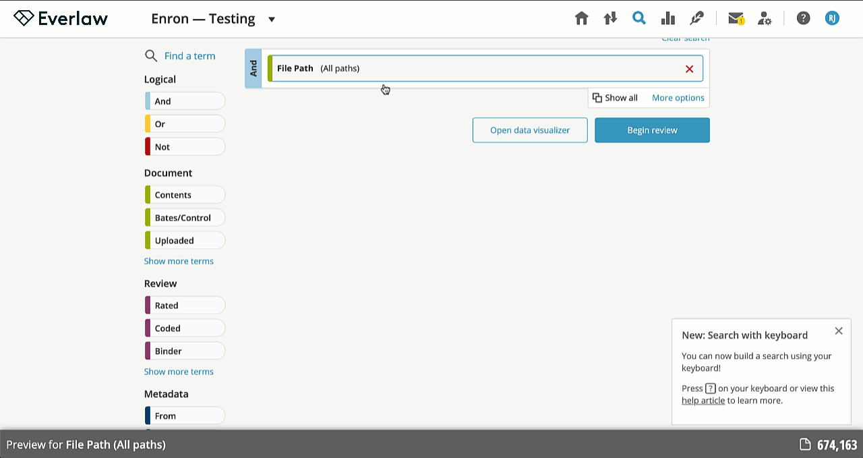The width and height of the screenshot is (863, 458).
Task: Click the Review section heading
Action: [160, 284]
